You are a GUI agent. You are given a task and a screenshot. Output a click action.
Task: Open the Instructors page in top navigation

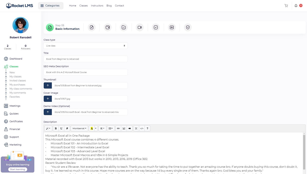pyautogui.click(x=97, y=6)
